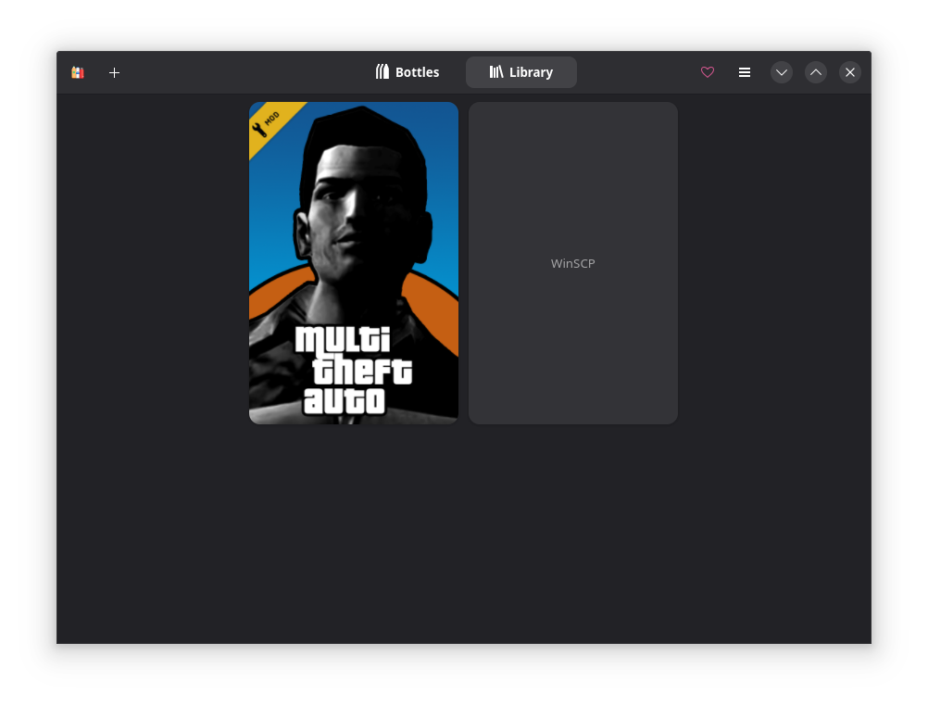Screen dimensions: 928x706
Task: Close the Bottles window
Action: pos(850,72)
